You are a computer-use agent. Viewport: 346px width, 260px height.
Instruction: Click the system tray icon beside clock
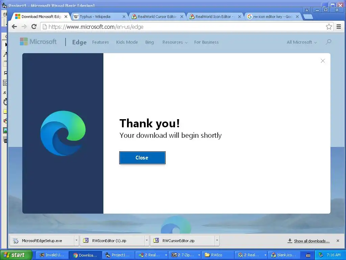click(x=321, y=255)
